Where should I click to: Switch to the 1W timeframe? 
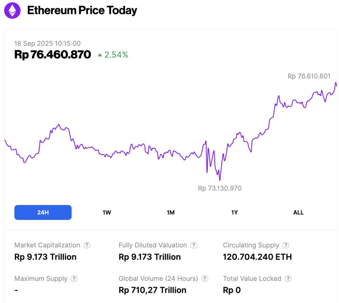click(x=106, y=212)
